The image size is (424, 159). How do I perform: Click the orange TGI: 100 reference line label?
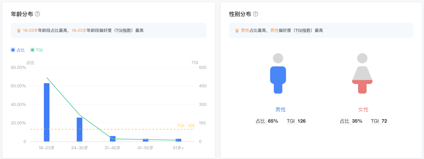(x=186, y=125)
